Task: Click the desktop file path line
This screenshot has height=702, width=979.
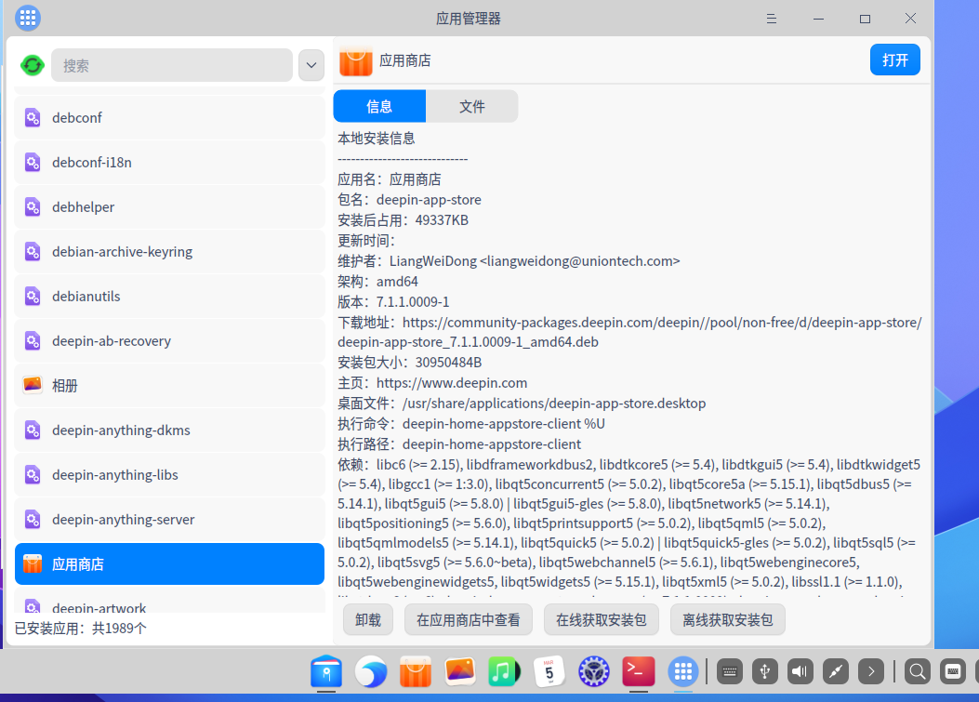Action: (522, 404)
